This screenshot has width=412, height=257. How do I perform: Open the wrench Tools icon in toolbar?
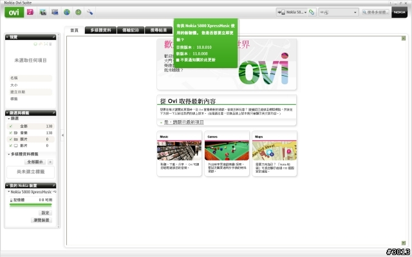[x=90, y=12]
